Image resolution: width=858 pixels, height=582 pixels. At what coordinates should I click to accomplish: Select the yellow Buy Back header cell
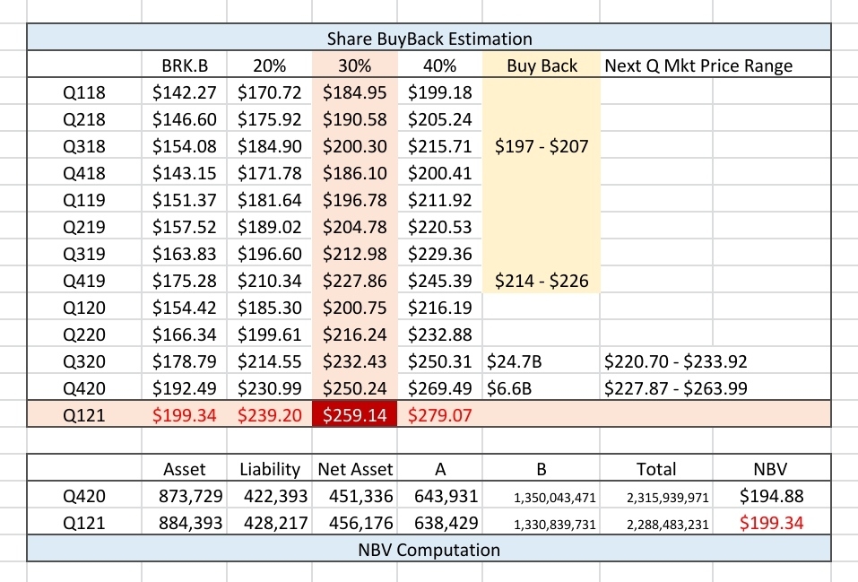[542, 65]
